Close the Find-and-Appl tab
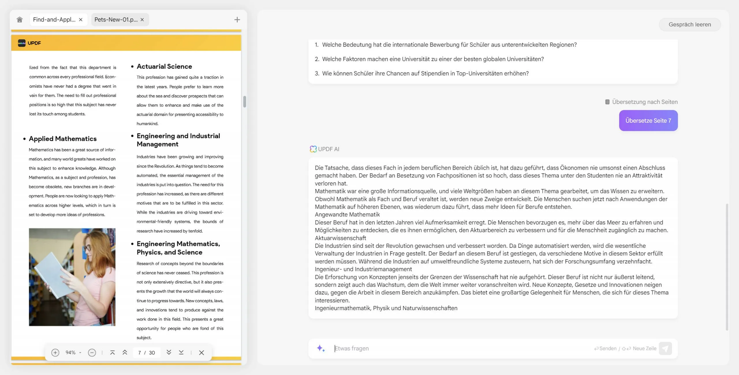The height and width of the screenshot is (375, 739). (x=81, y=20)
